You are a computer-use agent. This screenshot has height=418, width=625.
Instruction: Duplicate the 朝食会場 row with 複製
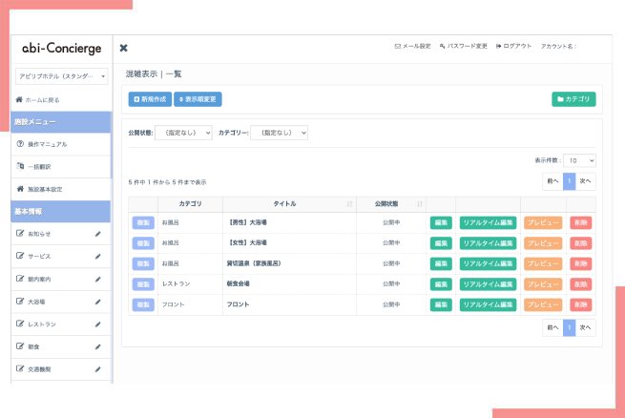click(143, 284)
